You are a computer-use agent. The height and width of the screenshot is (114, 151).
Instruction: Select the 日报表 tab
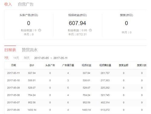pyautogui.click(x=10, y=50)
